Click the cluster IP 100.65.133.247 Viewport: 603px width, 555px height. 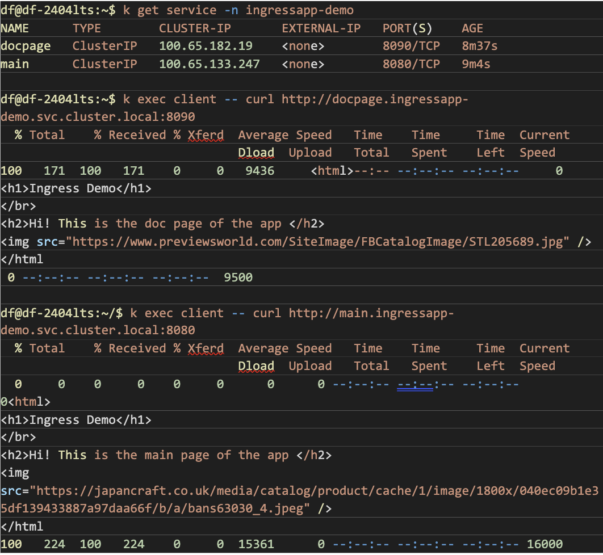point(209,64)
